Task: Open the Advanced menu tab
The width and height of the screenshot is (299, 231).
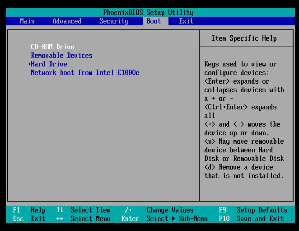Action: point(67,21)
